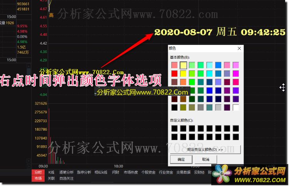Choose the bright yellow swatch next to red
Viewport: 289px width, 186px height.
point(183,73)
